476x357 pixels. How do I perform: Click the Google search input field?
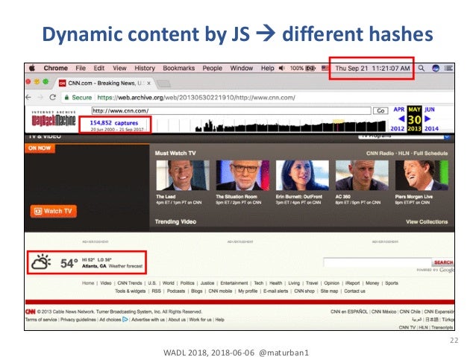click(378, 262)
